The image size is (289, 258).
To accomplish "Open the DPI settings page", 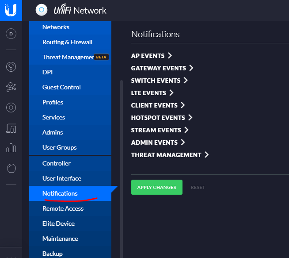I will [70, 72].
